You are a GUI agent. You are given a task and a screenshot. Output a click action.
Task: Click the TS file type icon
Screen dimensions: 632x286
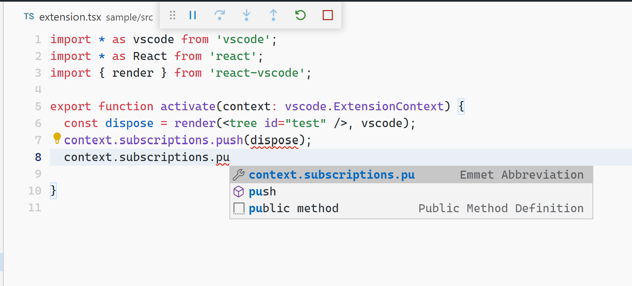click(29, 17)
